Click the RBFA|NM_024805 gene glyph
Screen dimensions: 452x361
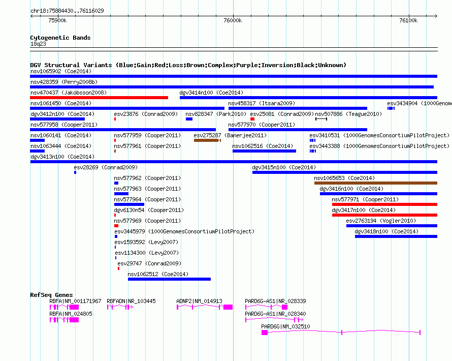[x=64, y=320]
